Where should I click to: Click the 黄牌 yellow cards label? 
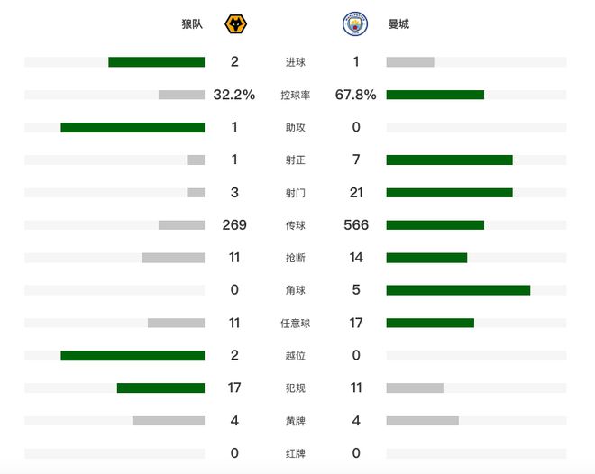pos(295,421)
